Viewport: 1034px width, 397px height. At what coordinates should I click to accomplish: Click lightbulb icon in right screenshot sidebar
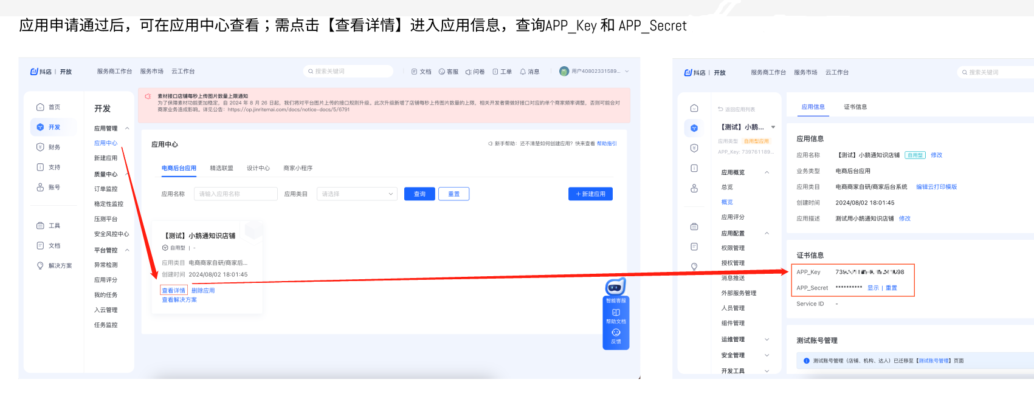694,266
